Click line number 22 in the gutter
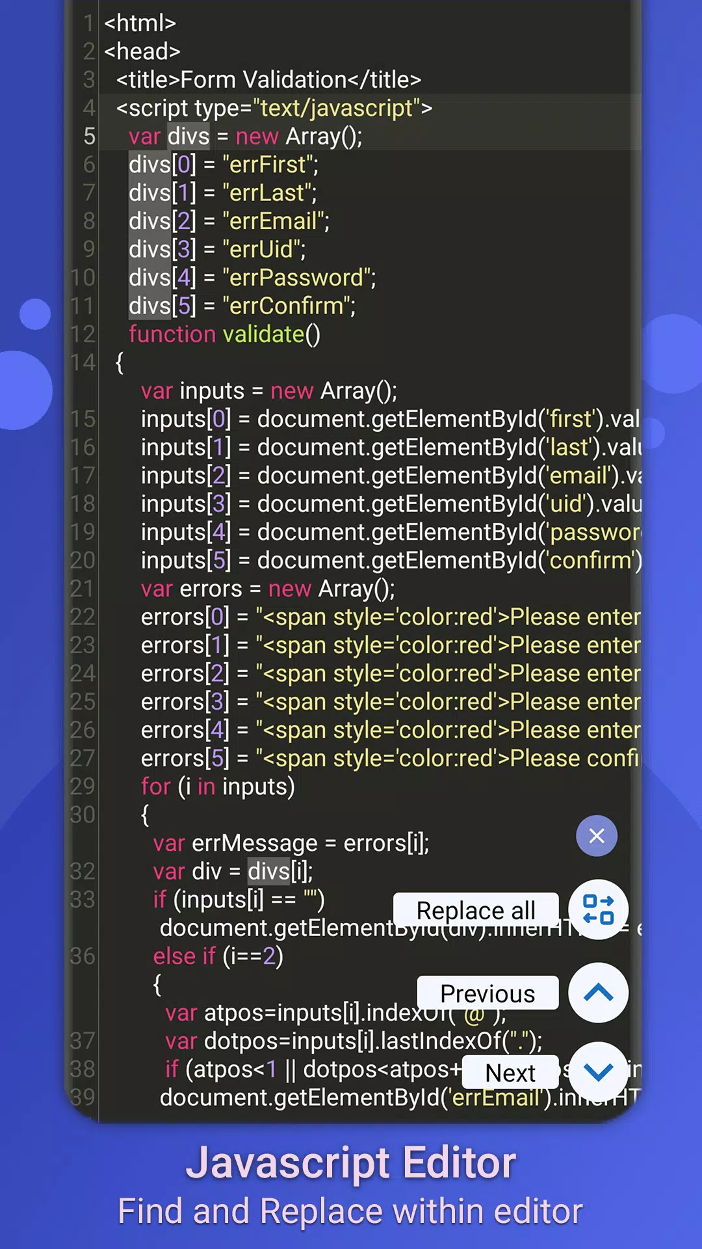This screenshot has height=1249, width=702. click(x=83, y=617)
